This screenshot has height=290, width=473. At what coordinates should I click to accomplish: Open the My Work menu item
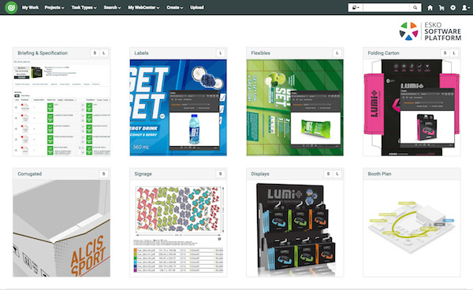coord(30,8)
